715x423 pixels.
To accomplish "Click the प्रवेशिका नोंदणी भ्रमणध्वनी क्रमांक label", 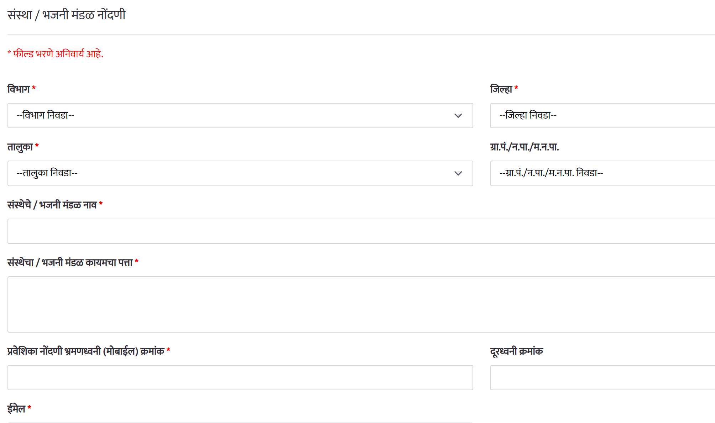I will point(86,351).
